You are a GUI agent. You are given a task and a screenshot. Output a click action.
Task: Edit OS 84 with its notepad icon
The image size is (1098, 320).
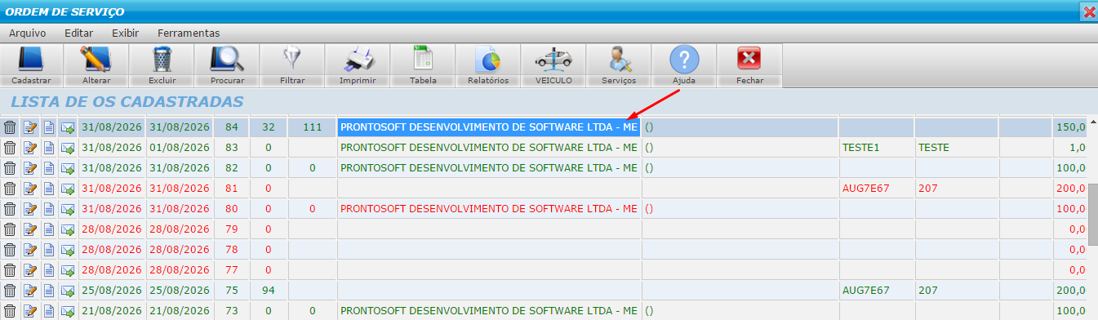(x=30, y=127)
